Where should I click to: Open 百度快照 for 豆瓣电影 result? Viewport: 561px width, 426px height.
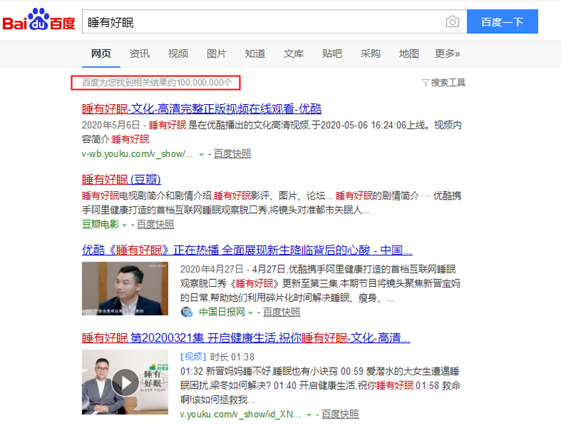tap(155, 224)
